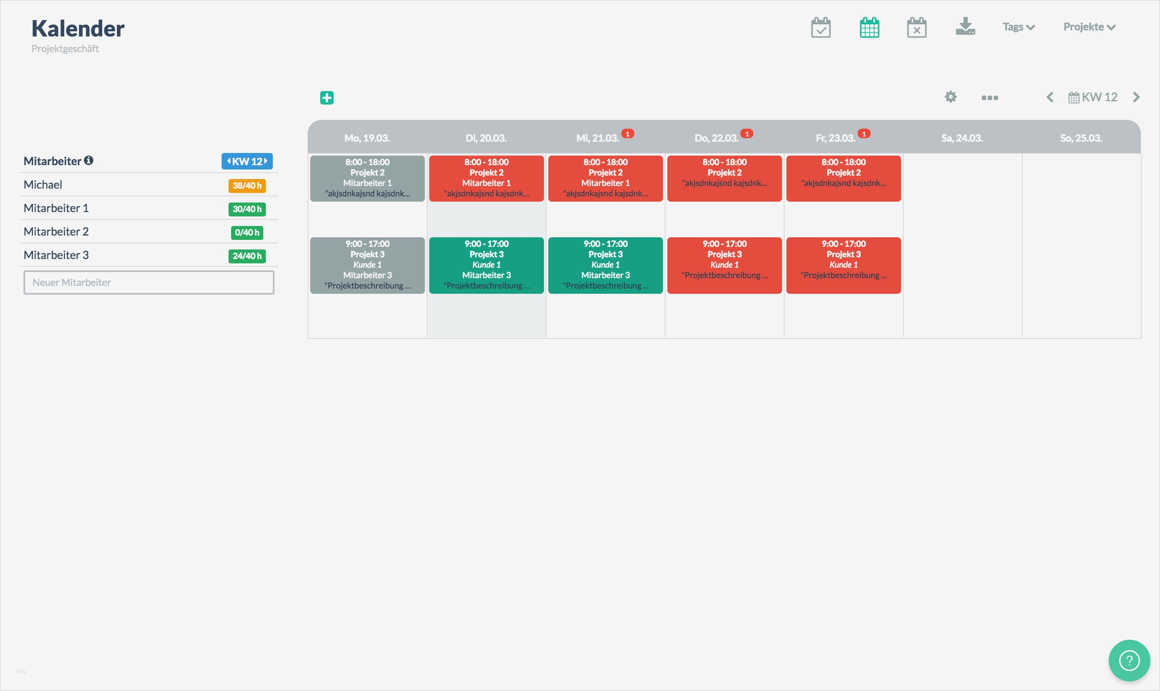Viewport: 1160px width, 691px height.
Task: Click the Neuer Mitarbeiter input field
Action: pos(149,282)
